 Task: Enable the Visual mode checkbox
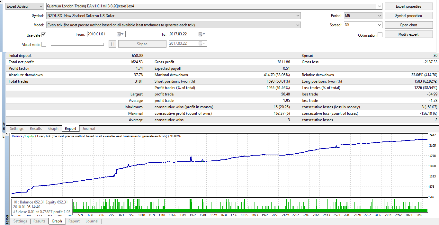(x=44, y=44)
